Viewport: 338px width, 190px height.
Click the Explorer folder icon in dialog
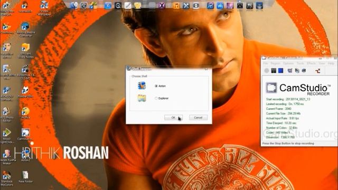click(x=142, y=98)
